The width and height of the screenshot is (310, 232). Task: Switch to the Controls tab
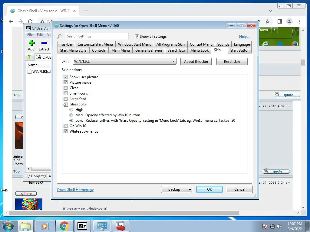[99, 50]
